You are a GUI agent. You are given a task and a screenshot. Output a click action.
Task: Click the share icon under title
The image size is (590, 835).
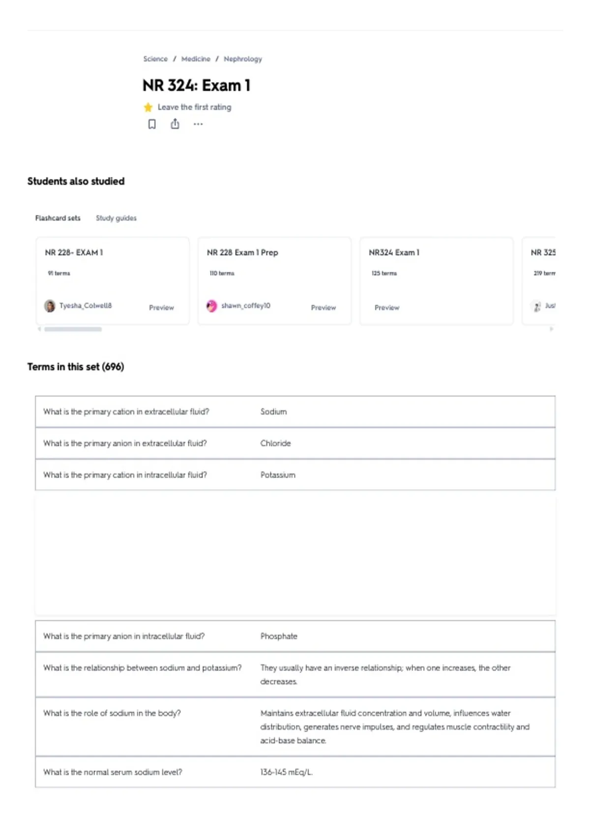click(x=175, y=124)
